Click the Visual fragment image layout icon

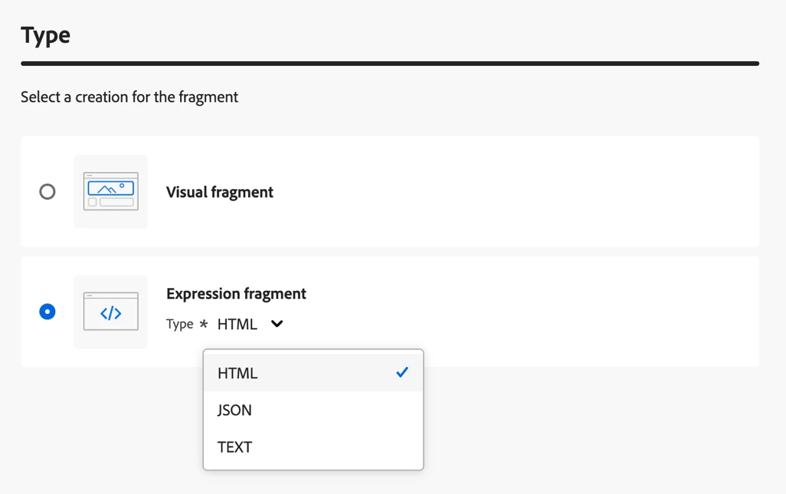111,191
